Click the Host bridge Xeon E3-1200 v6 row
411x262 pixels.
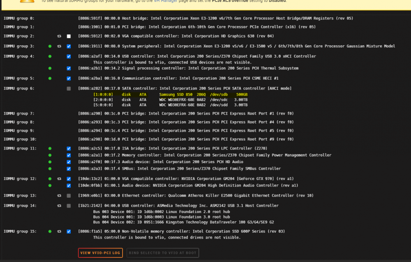click(x=215, y=19)
